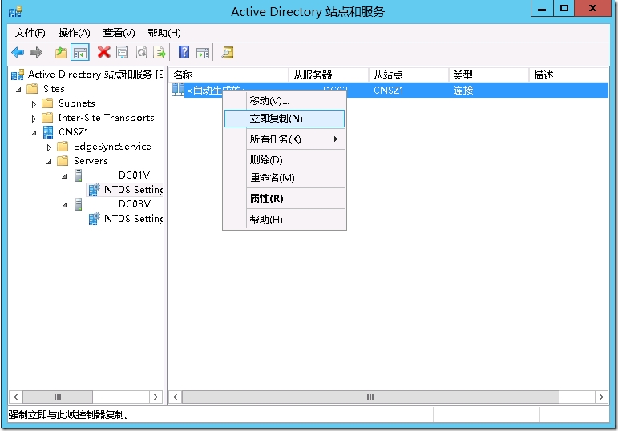Viewport: 618px width, 431px height.
Task: Sort by the 名称 column header
Action: pyautogui.click(x=228, y=75)
